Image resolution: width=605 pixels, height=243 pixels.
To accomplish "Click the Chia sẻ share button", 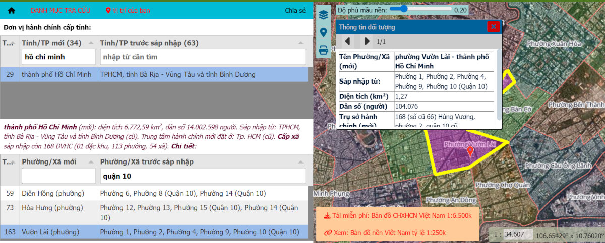I will (295, 10).
